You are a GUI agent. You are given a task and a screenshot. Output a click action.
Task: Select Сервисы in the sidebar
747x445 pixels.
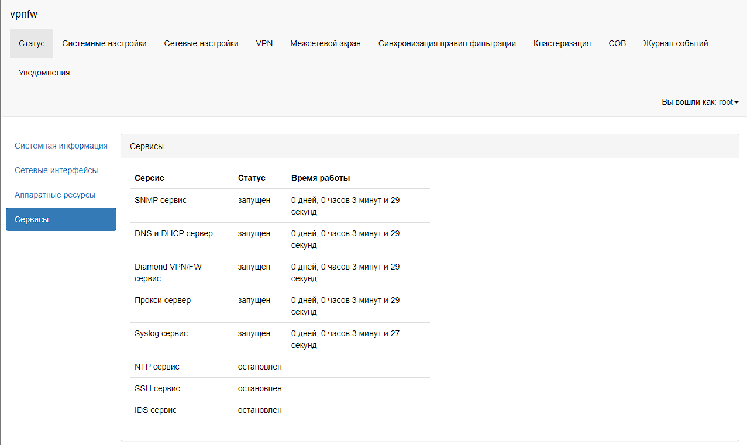[x=61, y=219]
